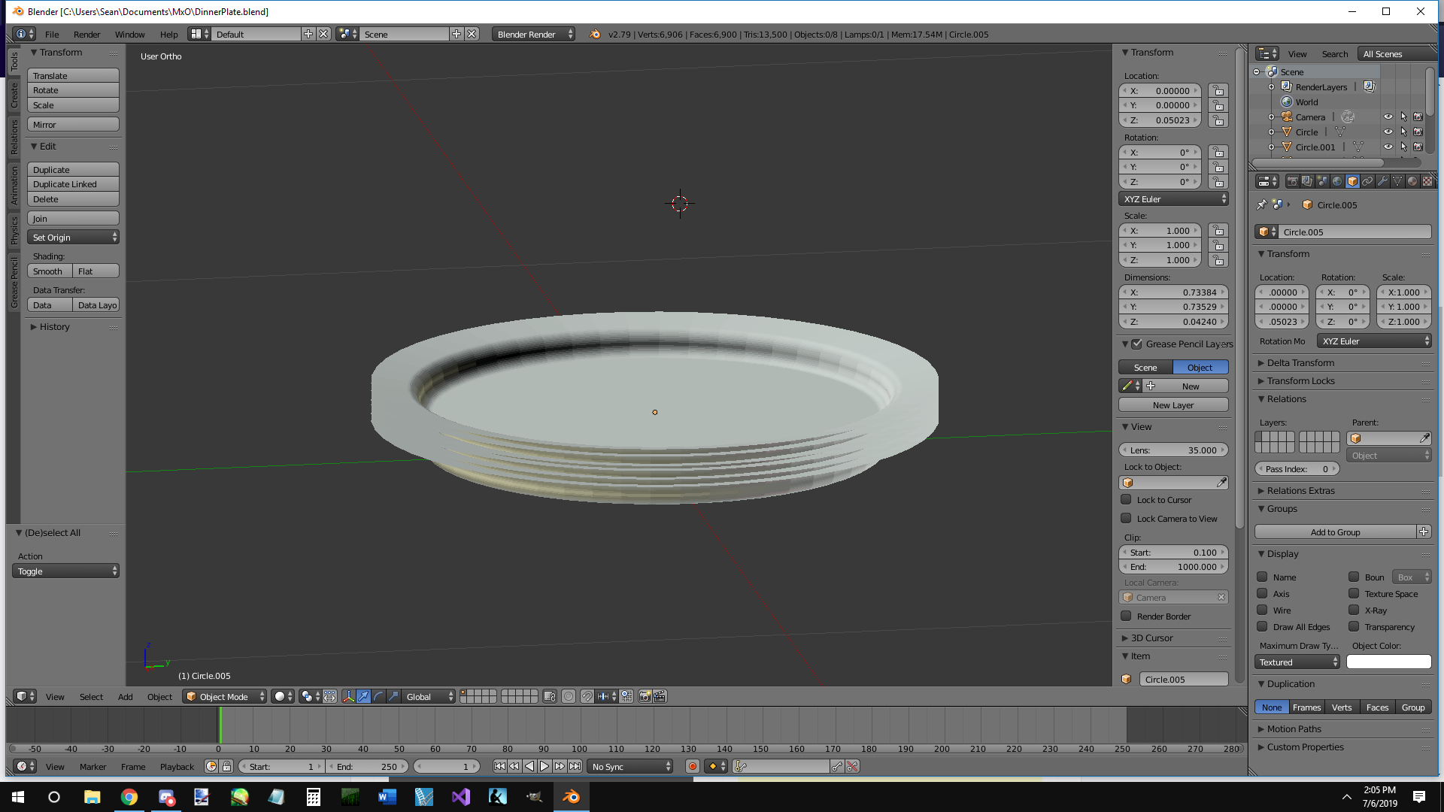Open the Render menu
The image size is (1444, 812).
click(86, 34)
